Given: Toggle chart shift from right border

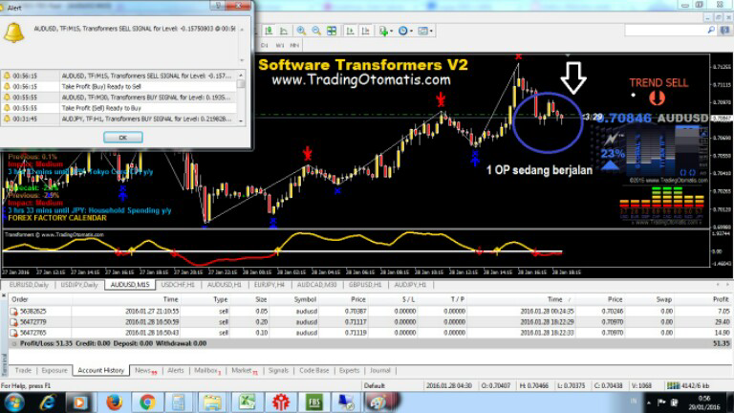Looking at the screenshot, I should coord(366,31).
